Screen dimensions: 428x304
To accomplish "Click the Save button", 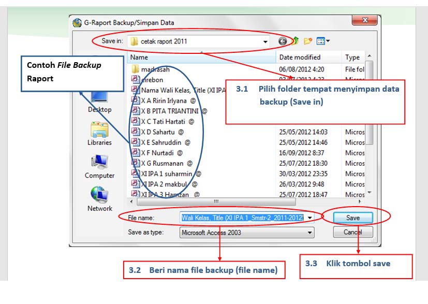I will [352, 218].
